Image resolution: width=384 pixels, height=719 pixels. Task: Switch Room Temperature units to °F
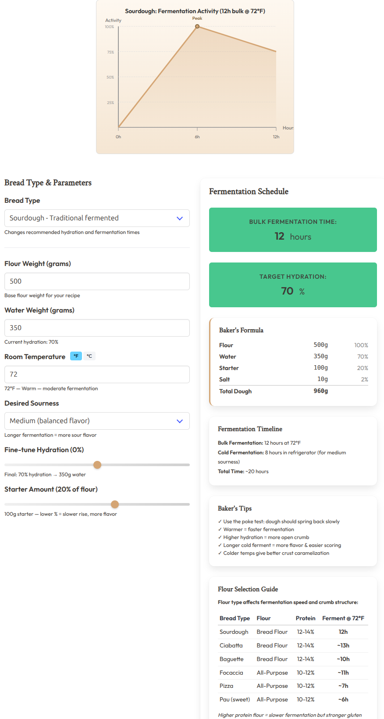coord(76,356)
